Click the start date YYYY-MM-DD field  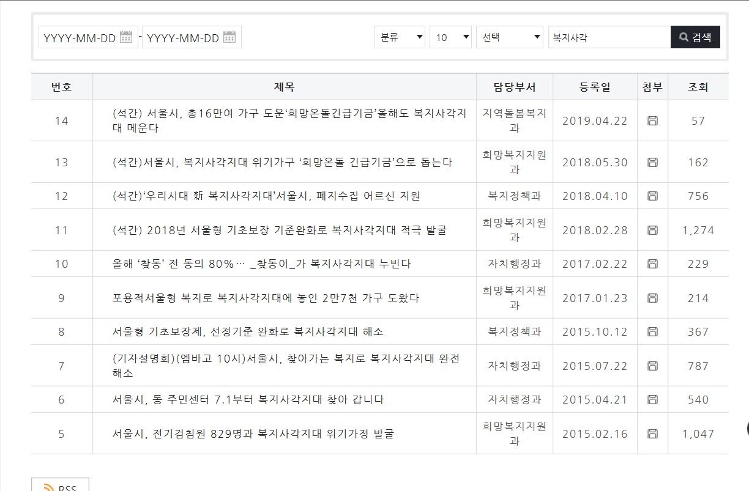79,37
